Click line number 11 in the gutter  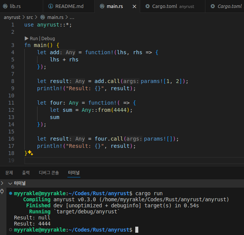[x=11, y=103]
